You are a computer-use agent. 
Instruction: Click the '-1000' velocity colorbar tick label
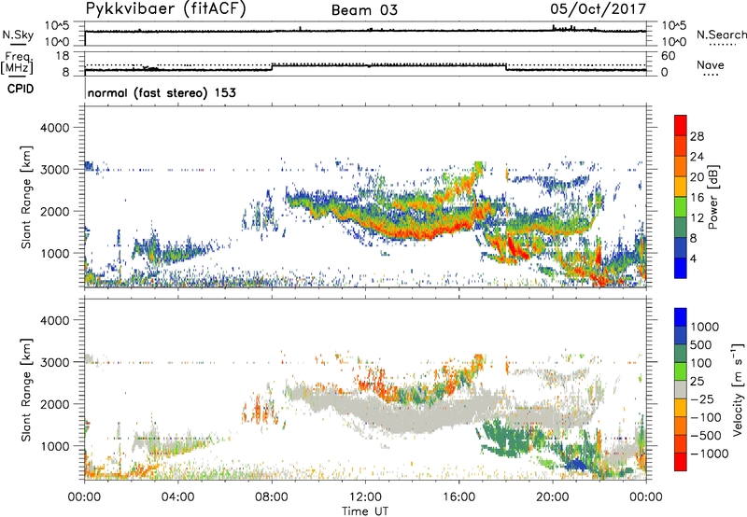coord(710,454)
